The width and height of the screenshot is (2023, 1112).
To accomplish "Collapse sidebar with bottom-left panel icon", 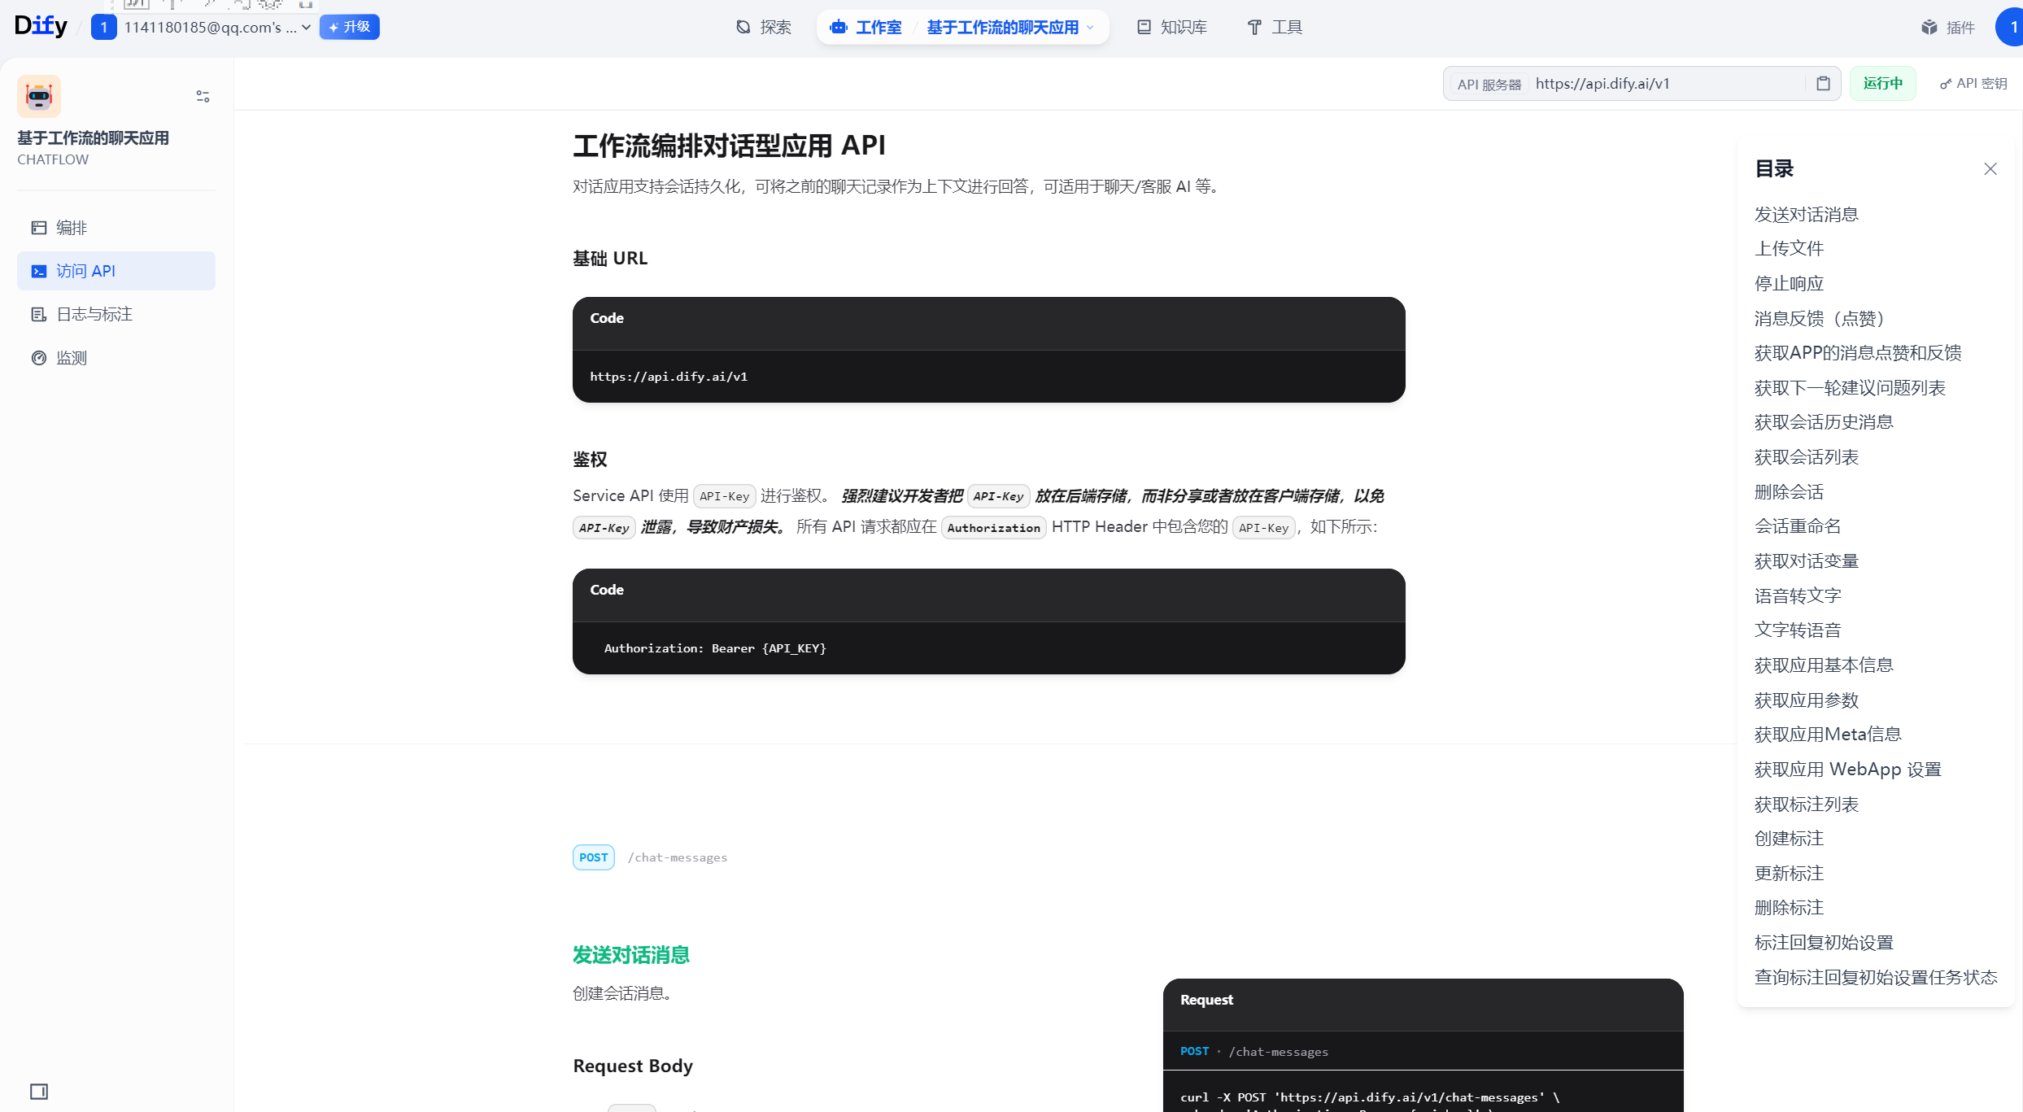I will click(39, 1092).
